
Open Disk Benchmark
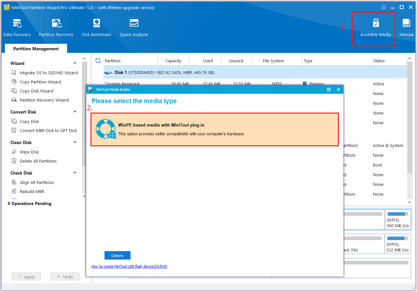pos(97,28)
